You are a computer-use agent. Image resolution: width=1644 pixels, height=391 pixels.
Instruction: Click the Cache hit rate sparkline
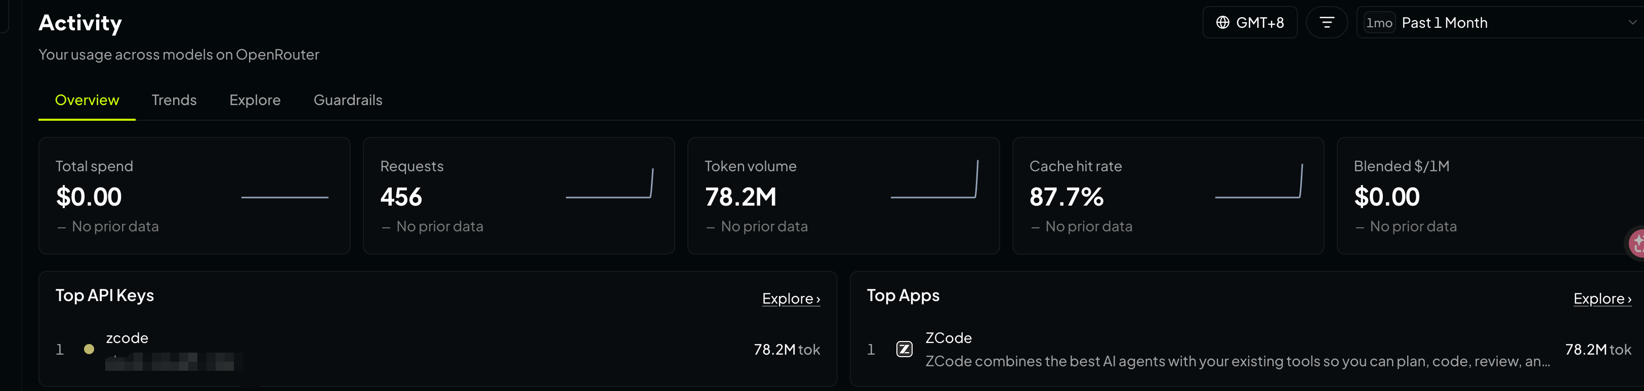coord(1258,181)
